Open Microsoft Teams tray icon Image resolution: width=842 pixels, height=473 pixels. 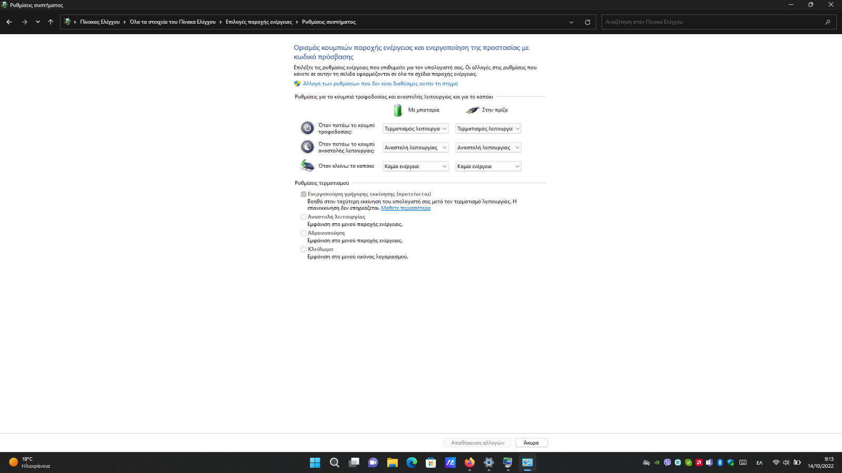pyautogui.click(x=709, y=462)
